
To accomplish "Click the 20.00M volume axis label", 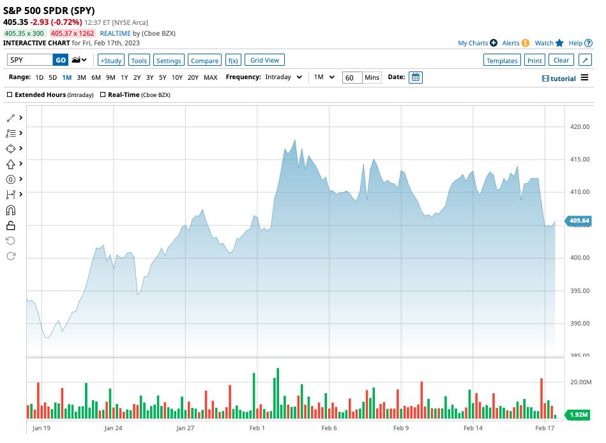I will point(580,382).
